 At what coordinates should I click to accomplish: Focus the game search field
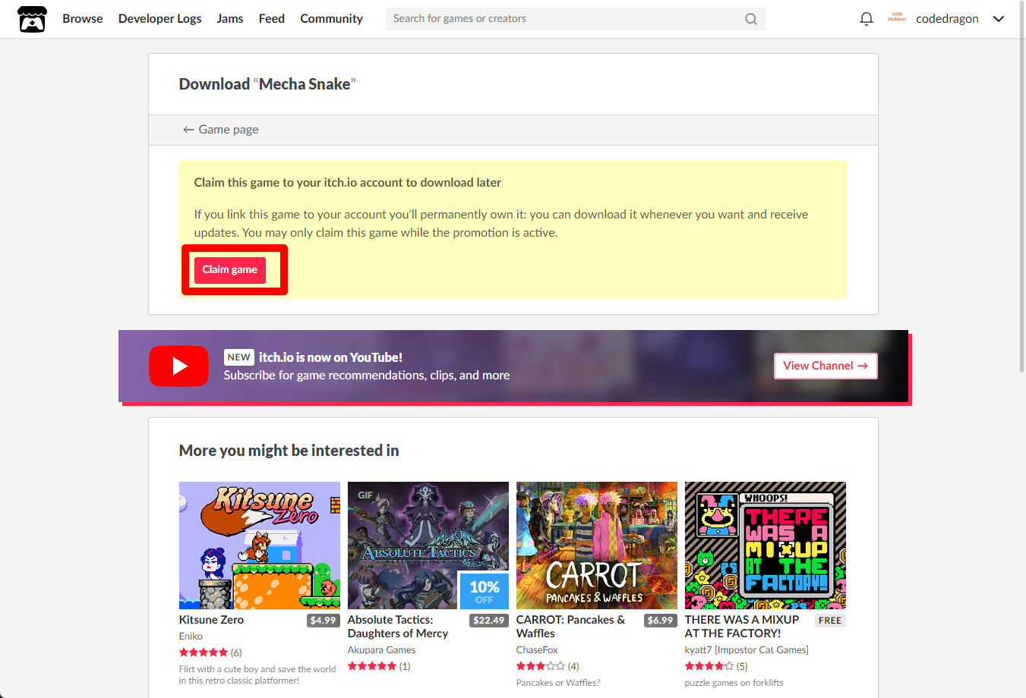(x=575, y=19)
